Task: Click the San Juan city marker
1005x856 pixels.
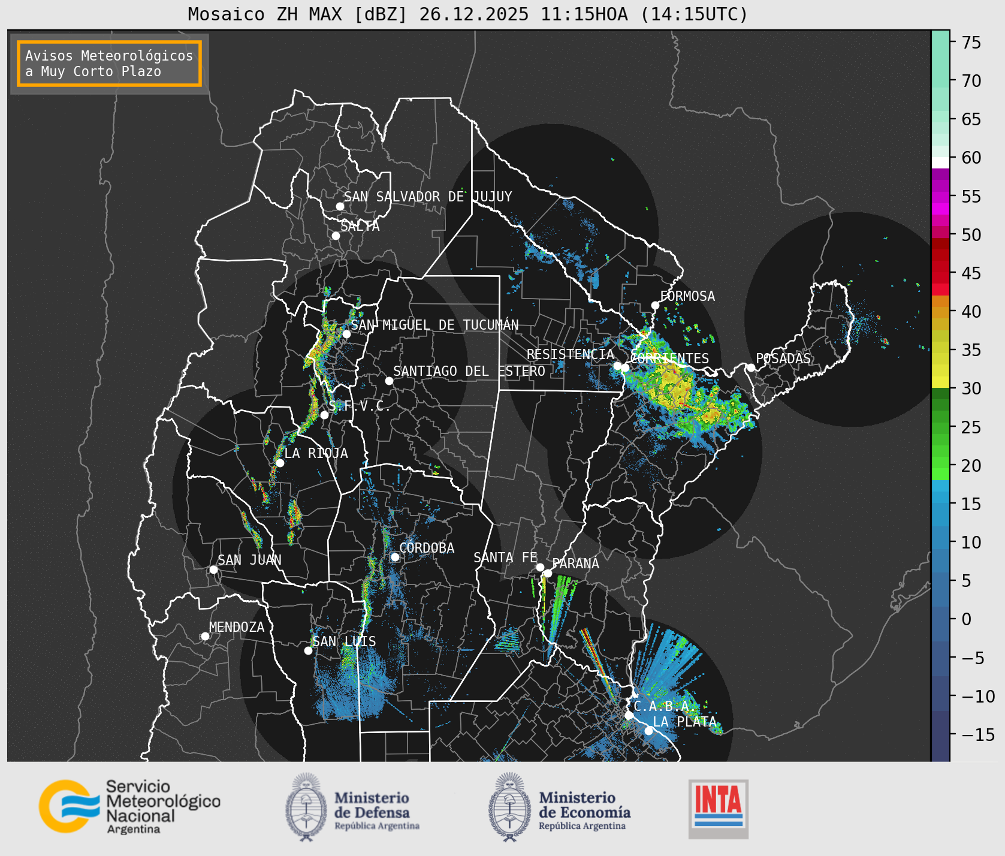Action: (213, 569)
